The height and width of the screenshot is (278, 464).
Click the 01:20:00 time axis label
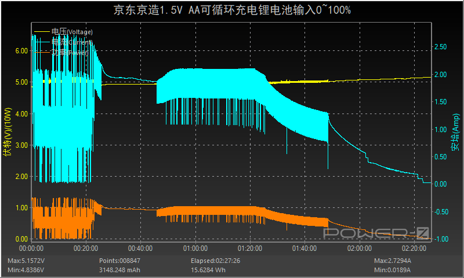click(250, 248)
